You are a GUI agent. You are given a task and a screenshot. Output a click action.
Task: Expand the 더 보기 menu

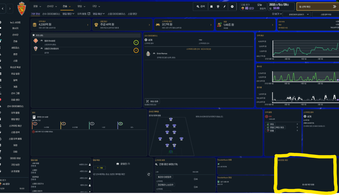[277, 14]
